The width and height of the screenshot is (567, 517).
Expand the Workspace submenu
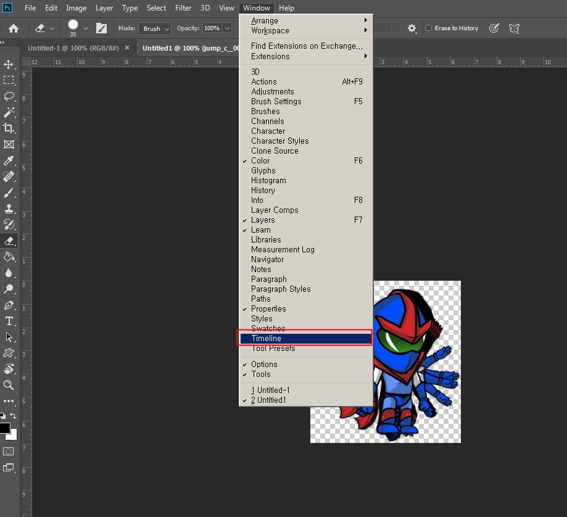306,31
